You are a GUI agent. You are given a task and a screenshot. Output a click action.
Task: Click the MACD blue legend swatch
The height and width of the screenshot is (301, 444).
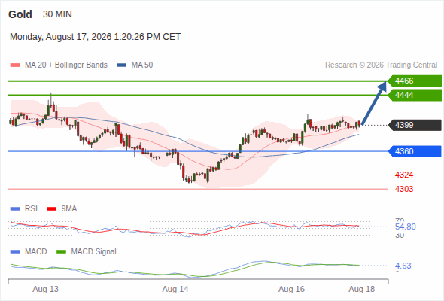click(15, 252)
